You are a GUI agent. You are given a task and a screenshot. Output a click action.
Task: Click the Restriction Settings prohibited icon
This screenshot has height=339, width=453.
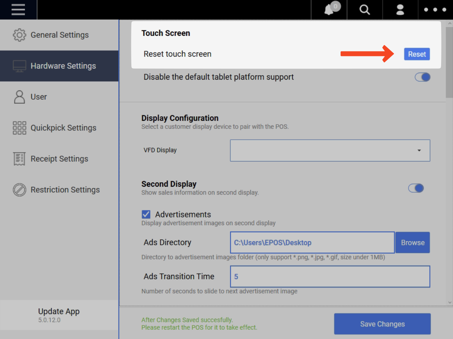pyautogui.click(x=19, y=190)
